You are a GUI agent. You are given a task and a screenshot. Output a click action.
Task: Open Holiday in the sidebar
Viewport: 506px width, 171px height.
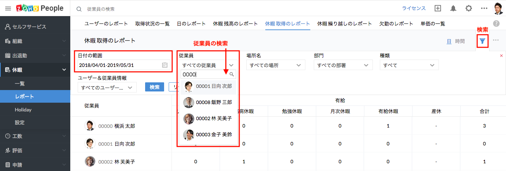click(23, 110)
